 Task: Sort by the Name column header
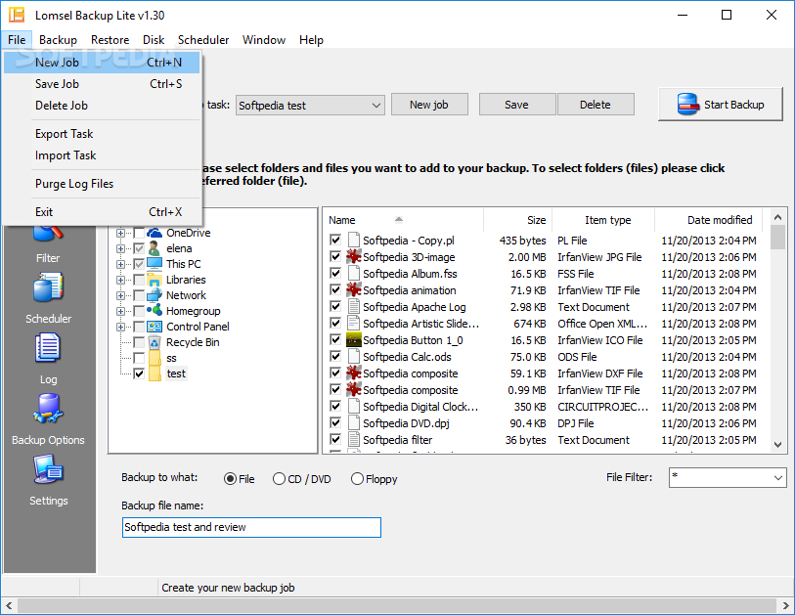click(403, 220)
